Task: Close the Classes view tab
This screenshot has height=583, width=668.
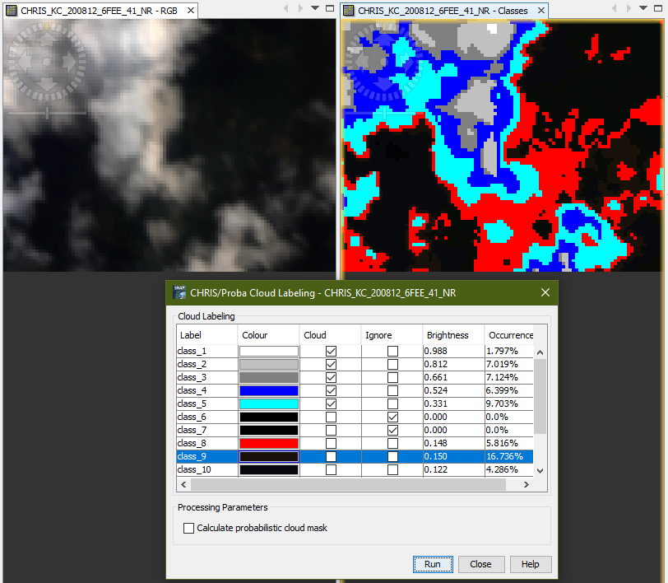Action: 541,10
